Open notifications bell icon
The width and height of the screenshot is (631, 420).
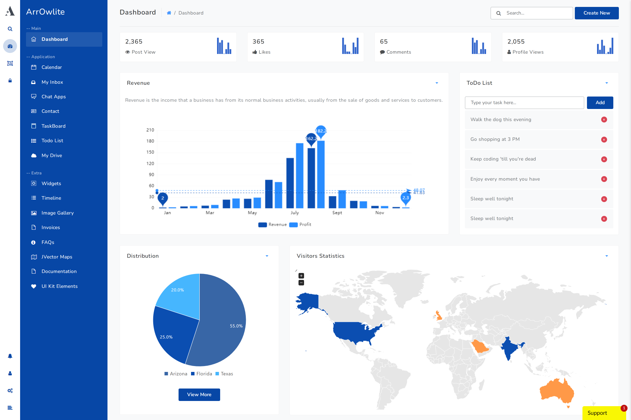point(10,356)
